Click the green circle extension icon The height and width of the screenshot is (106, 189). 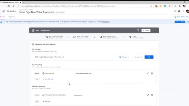165,6
